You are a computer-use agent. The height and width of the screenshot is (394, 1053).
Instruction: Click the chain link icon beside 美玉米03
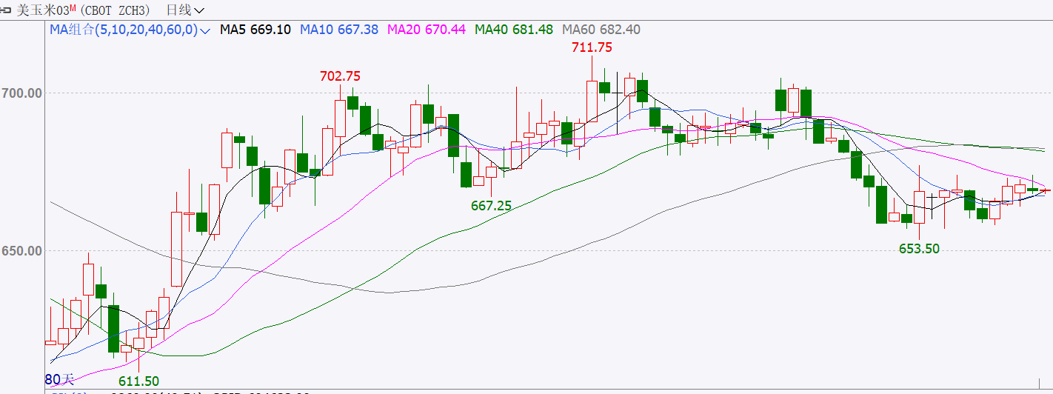(7, 10)
